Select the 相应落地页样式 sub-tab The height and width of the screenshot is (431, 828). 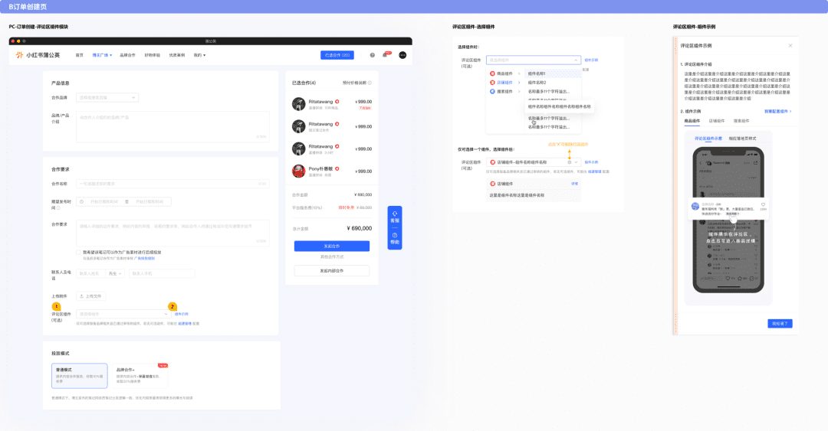pos(742,139)
